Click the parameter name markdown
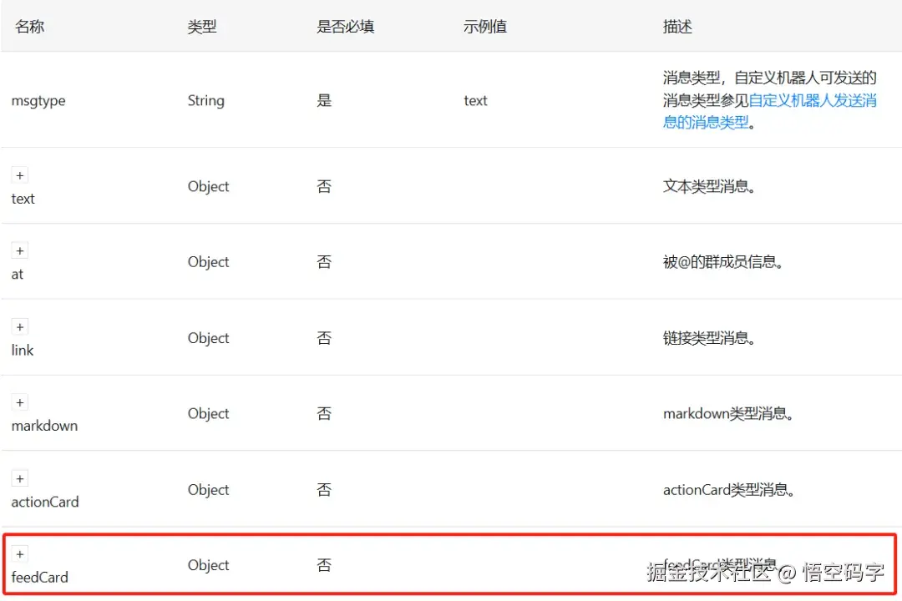The image size is (902, 601). pos(44,426)
